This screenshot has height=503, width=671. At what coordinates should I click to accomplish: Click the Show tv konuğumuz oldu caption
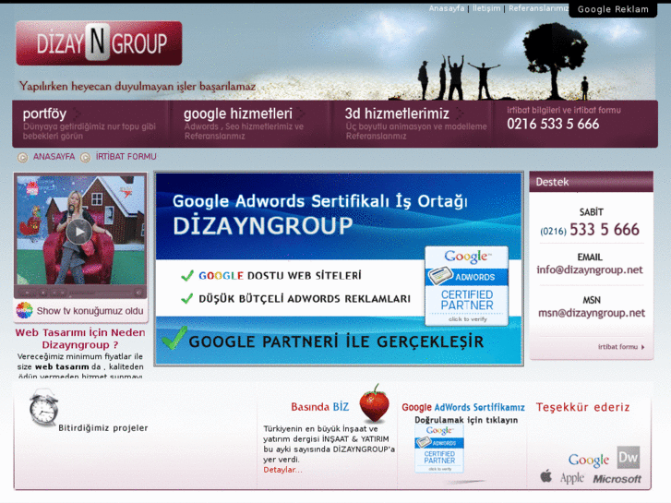90,311
